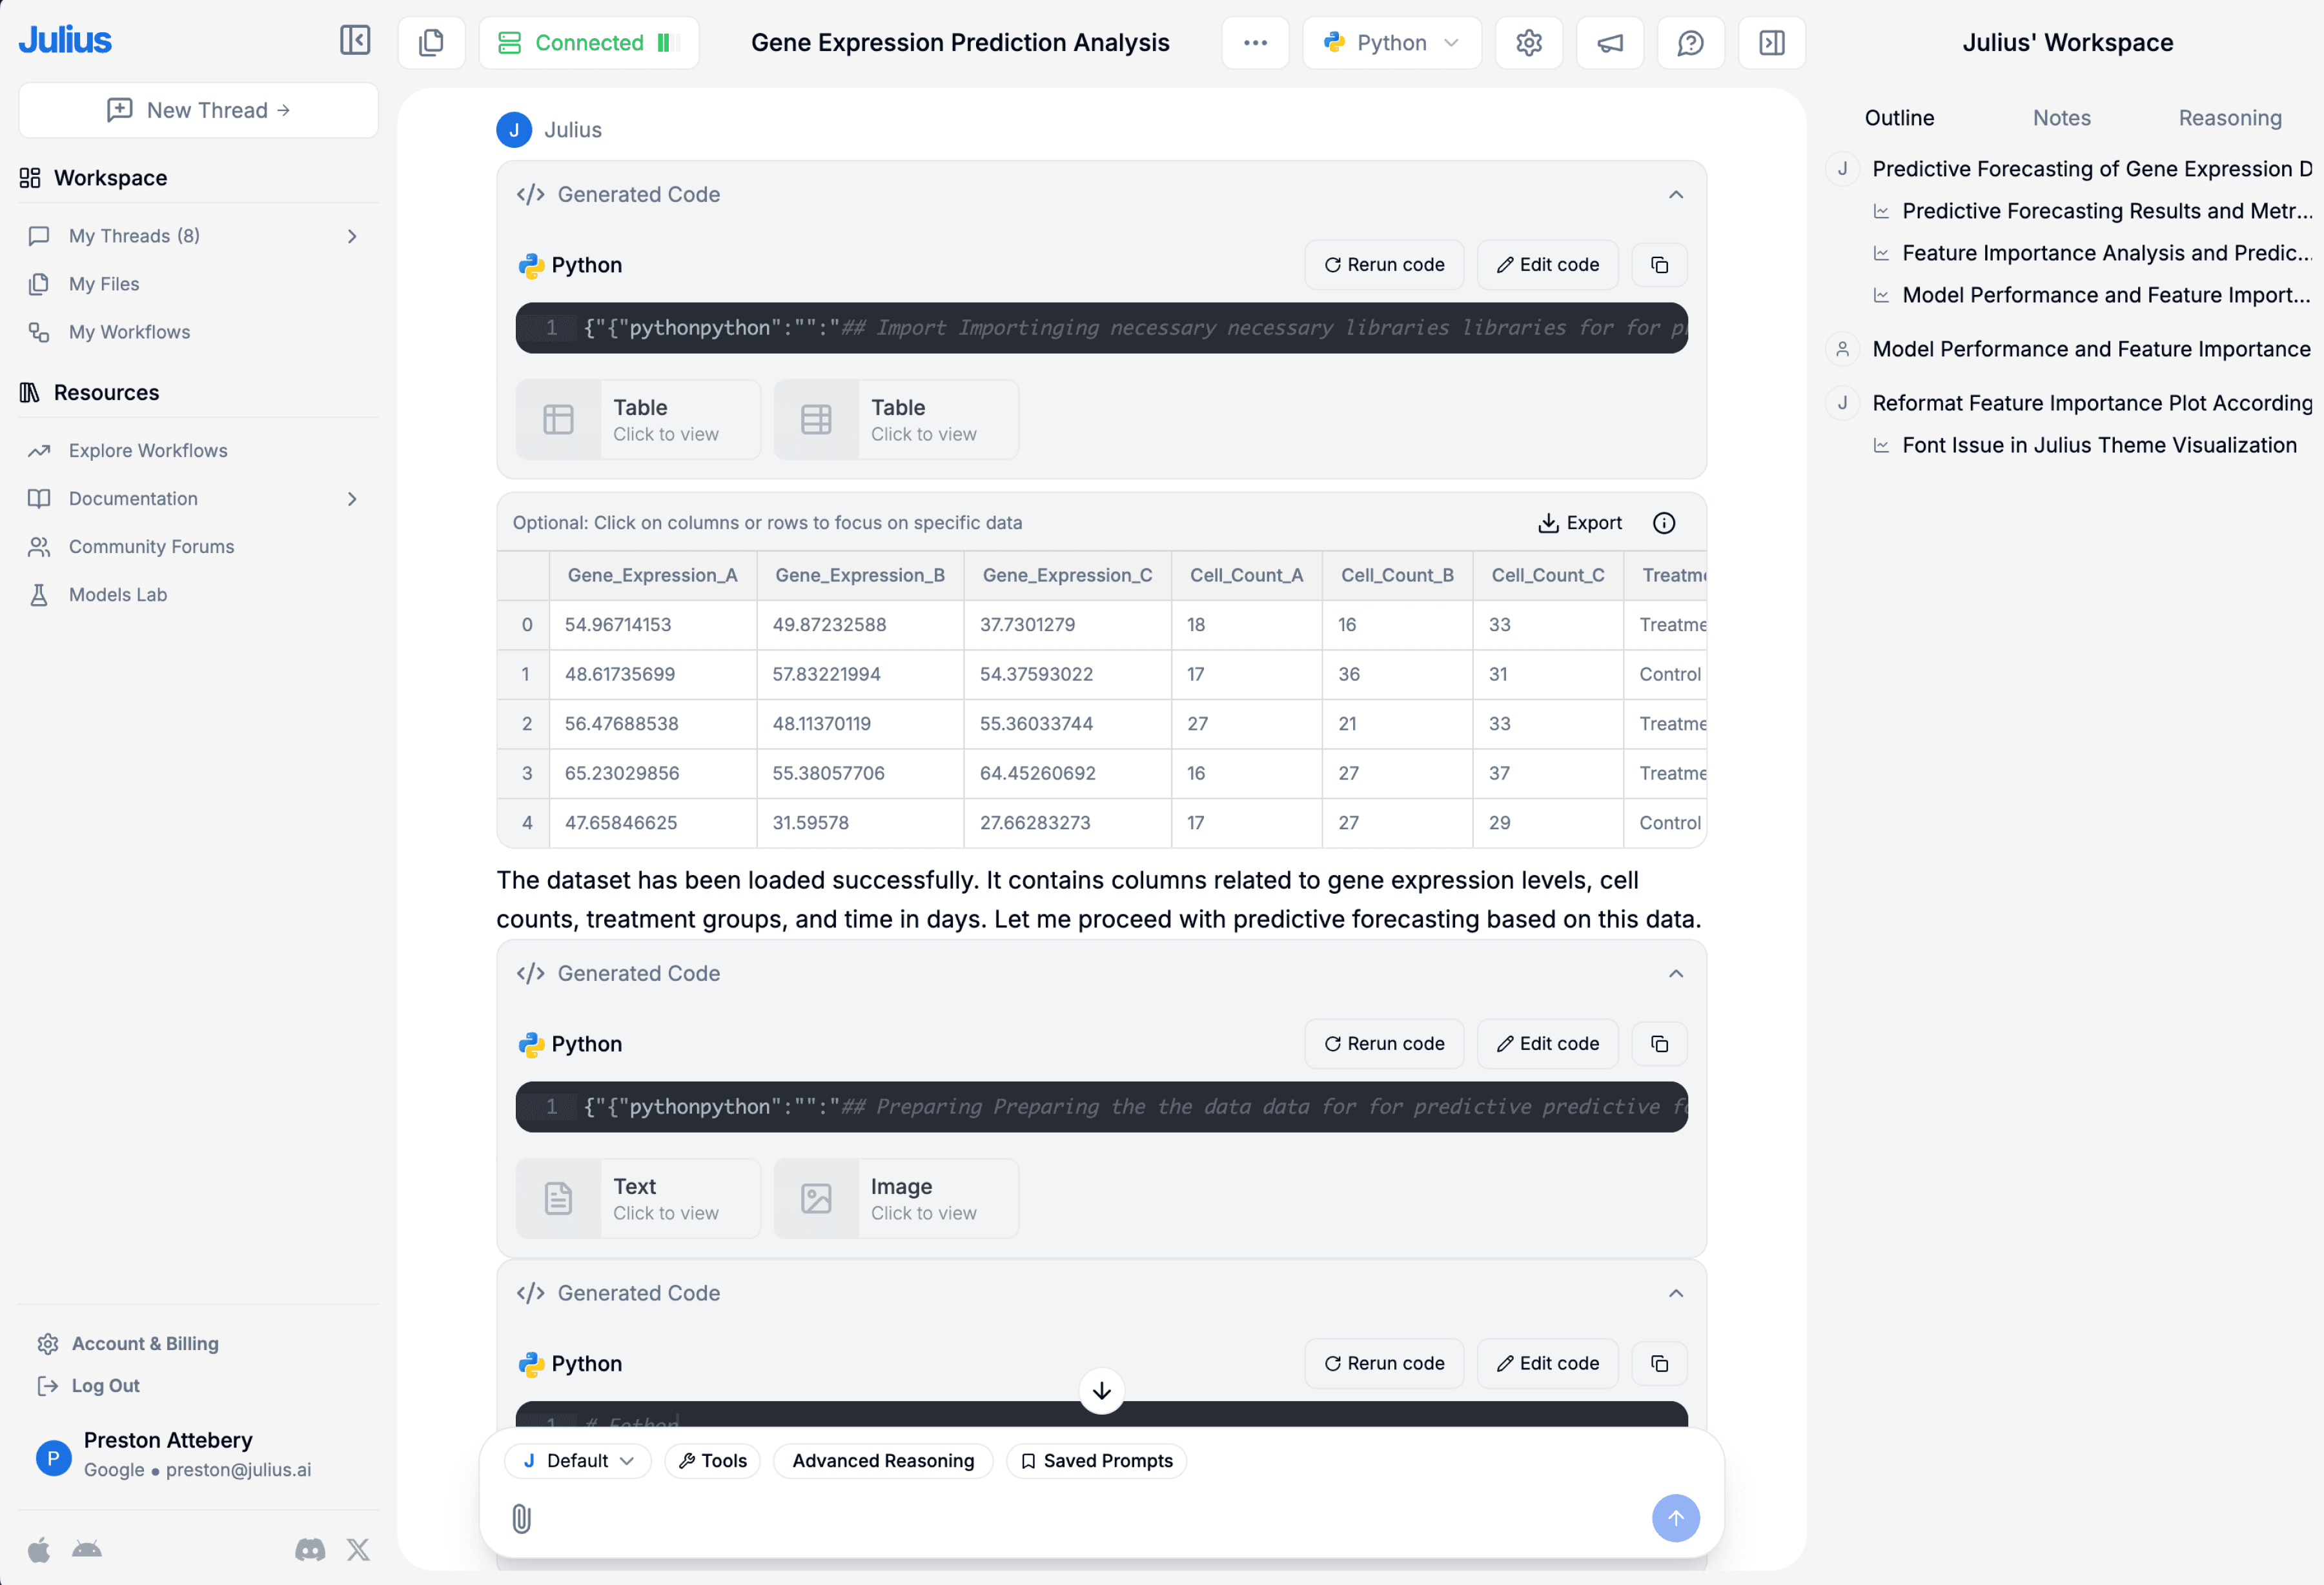
Task: Copy the first generated Python code block
Action: click(x=1659, y=264)
